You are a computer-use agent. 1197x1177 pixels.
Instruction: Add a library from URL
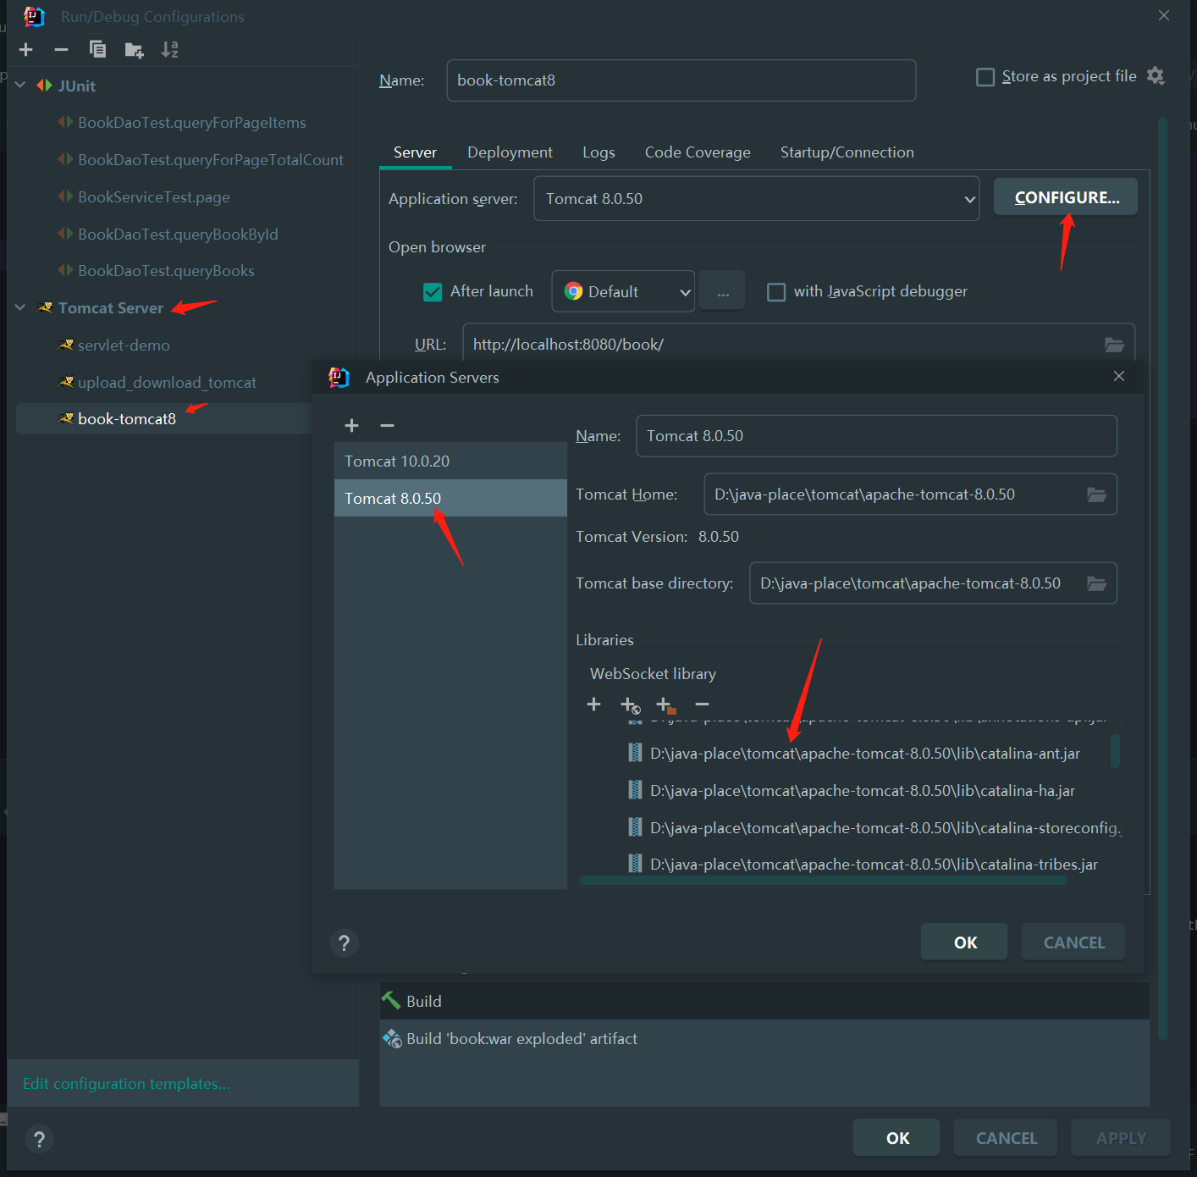click(x=631, y=705)
